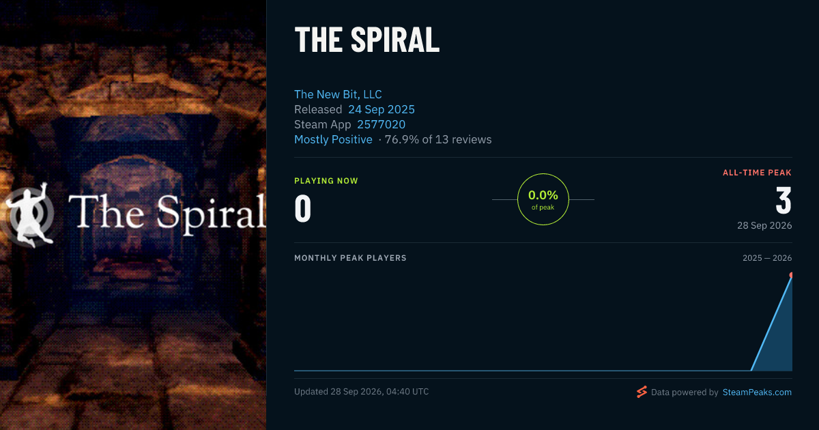Click the 0.0% of peak circle
The width and height of the screenshot is (819, 430).
tap(543, 199)
